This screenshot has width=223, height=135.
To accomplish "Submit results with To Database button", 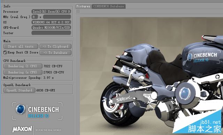I will click(55, 53).
